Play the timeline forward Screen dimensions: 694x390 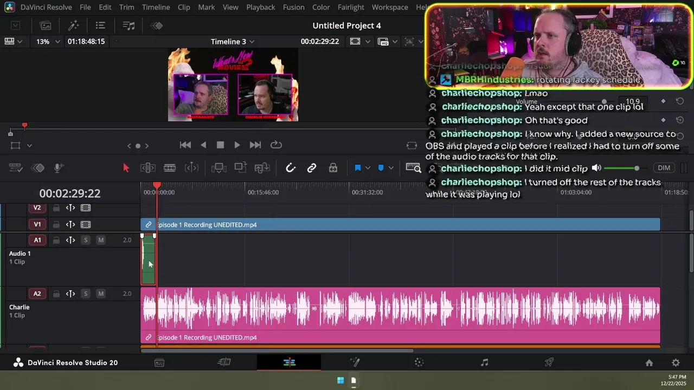click(x=237, y=145)
